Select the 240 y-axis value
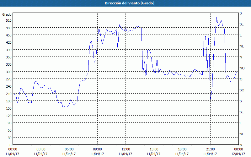Image resolution: width=251 pixels, height=157 pixels. 9,86
